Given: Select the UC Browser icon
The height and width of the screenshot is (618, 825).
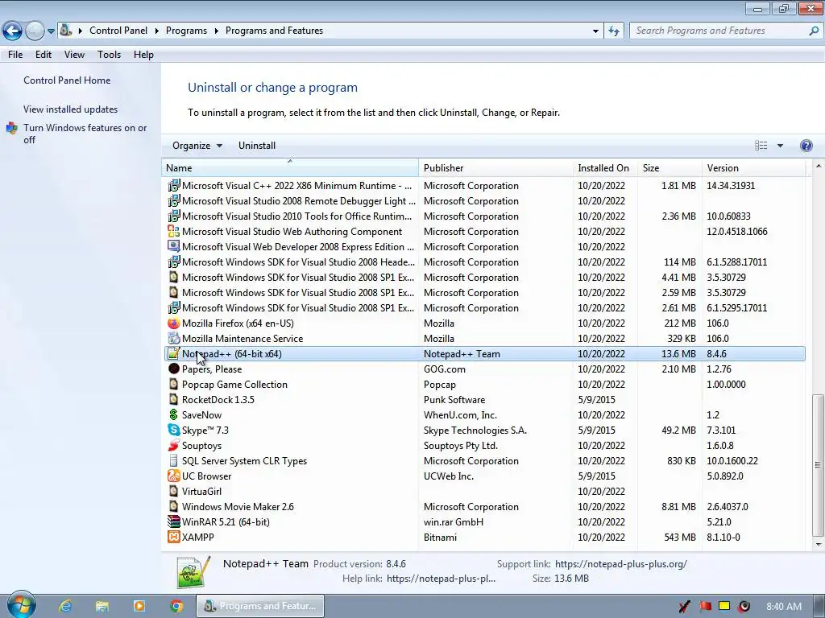Looking at the screenshot, I should pos(173,476).
